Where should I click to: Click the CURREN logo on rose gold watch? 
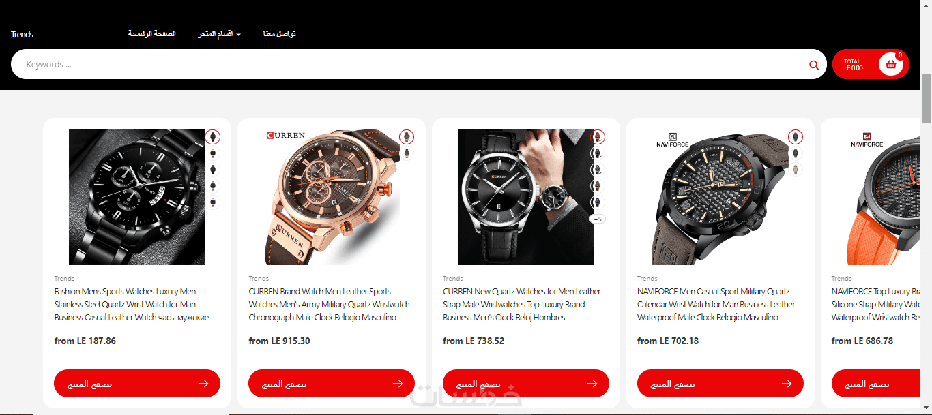pyautogui.click(x=285, y=135)
